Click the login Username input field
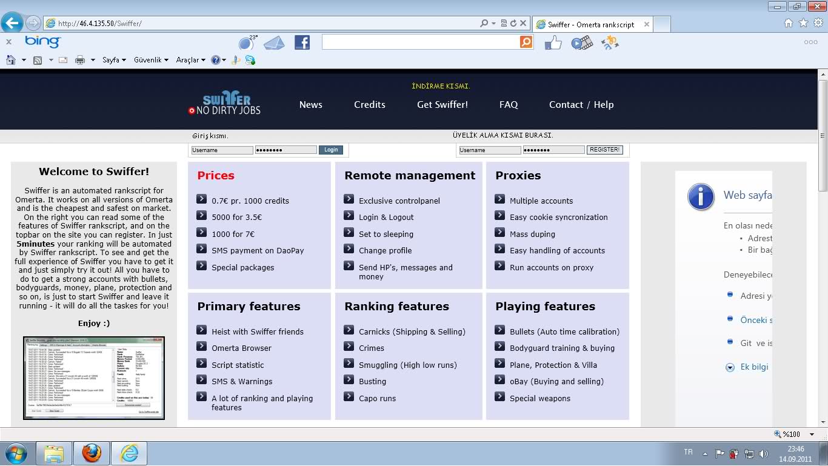The height and width of the screenshot is (466, 828). (x=222, y=150)
